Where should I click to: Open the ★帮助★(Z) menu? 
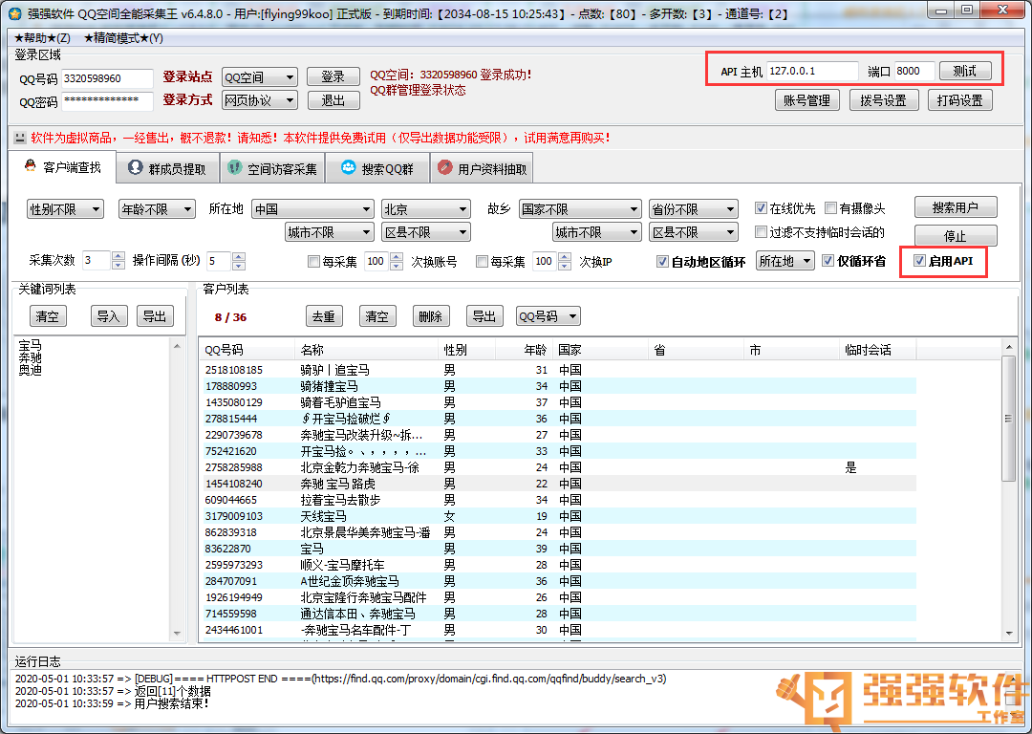(42, 38)
